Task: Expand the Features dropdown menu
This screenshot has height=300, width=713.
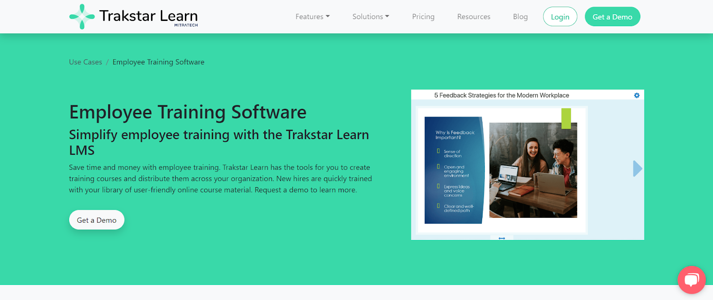Action: tap(312, 16)
